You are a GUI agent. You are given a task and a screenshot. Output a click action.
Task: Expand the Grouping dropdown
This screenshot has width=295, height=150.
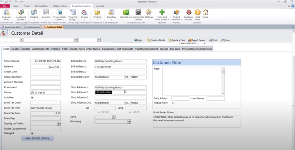coord(129,122)
